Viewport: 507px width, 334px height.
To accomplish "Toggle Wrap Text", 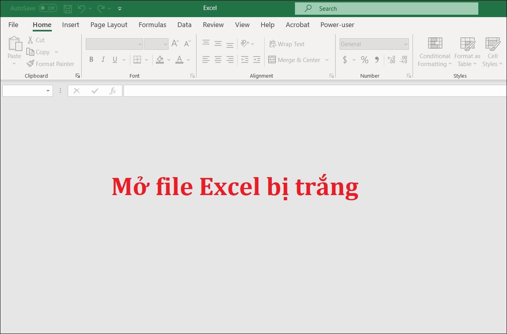I will (x=287, y=44).
